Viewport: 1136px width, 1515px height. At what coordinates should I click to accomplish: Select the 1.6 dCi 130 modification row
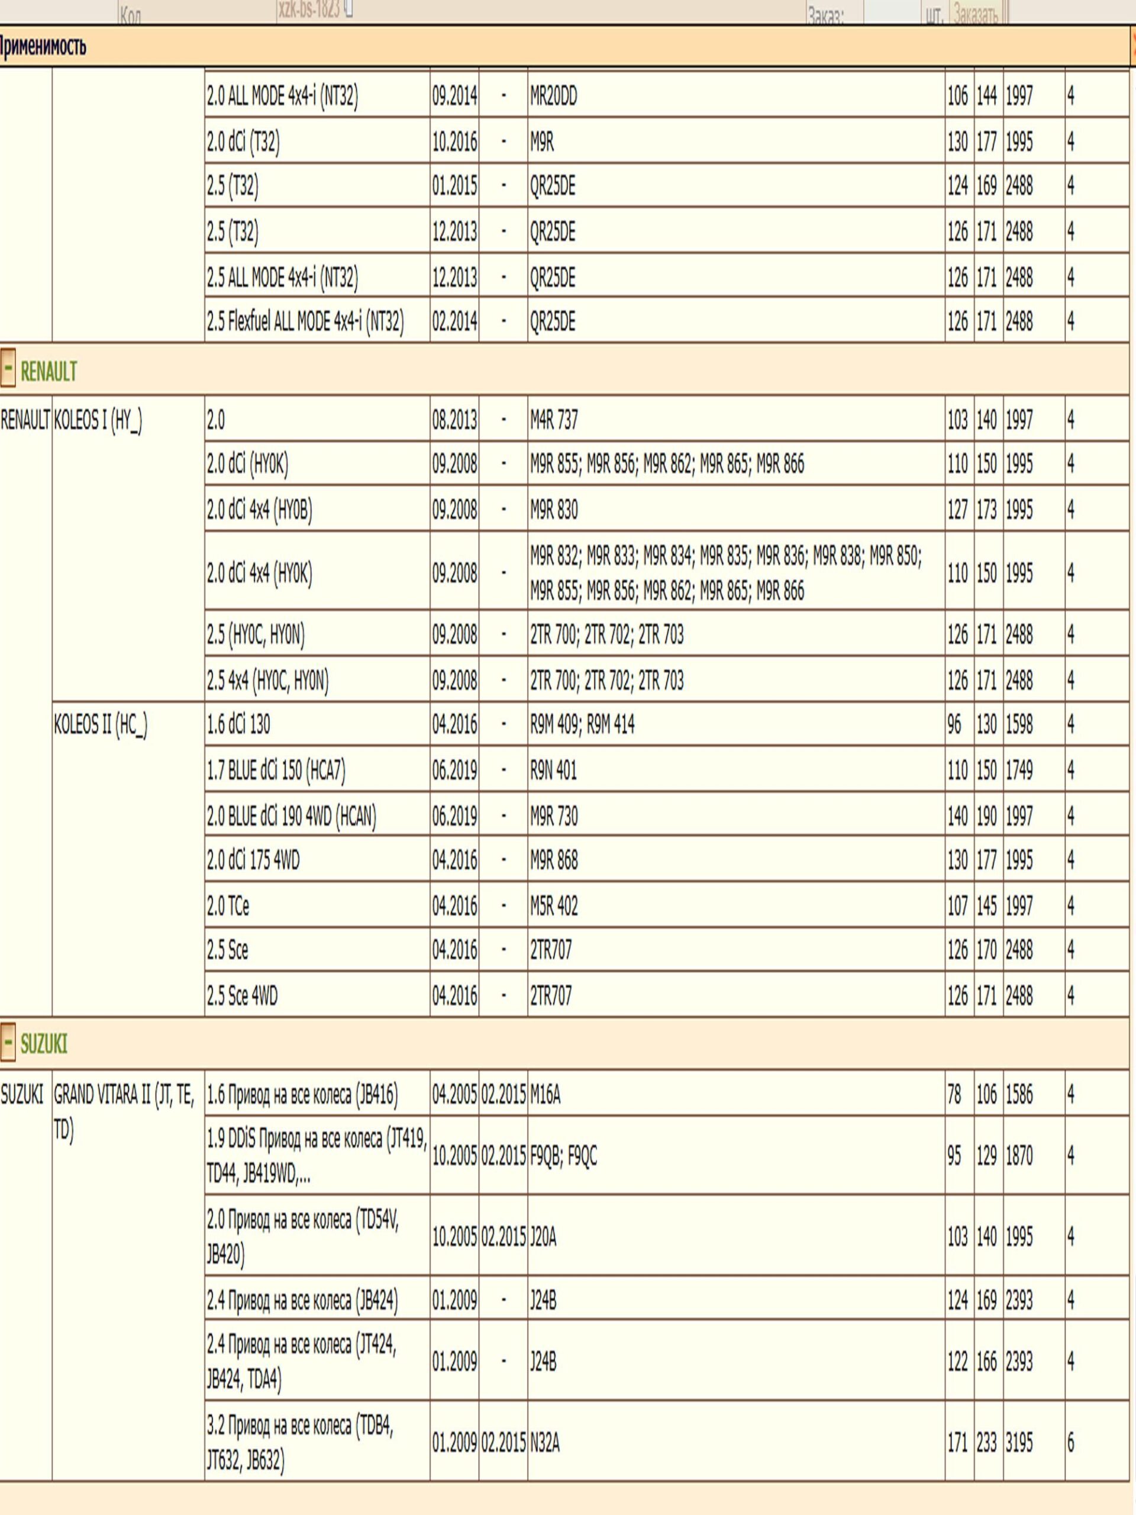click(x=238, y=724)
